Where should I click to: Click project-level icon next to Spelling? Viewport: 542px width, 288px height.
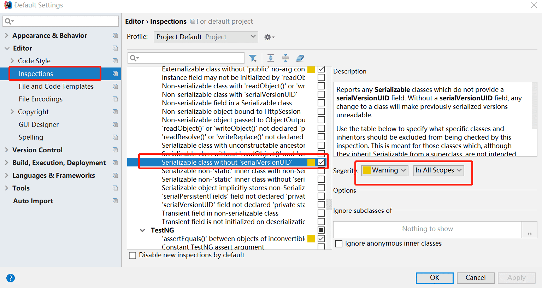pos(115,137)
